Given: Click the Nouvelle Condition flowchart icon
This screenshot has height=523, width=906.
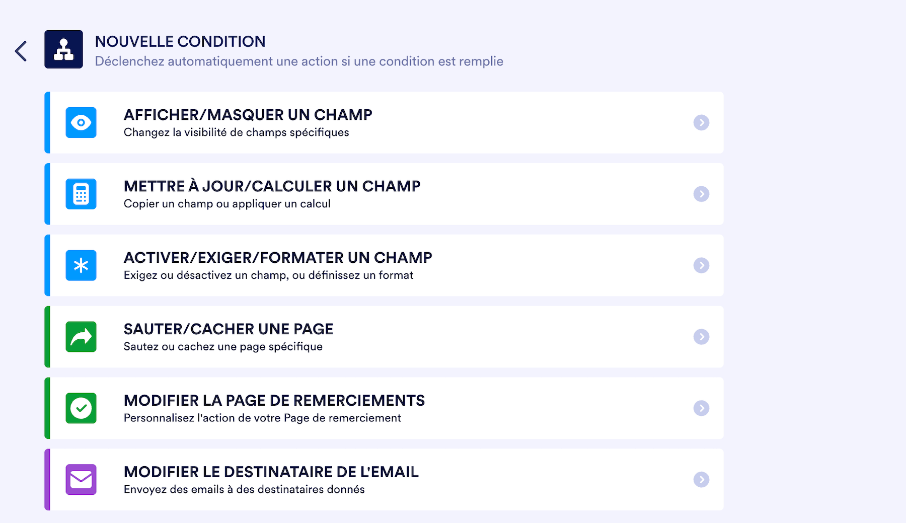Looking at the screenshot, I should [x=63, y=49].
